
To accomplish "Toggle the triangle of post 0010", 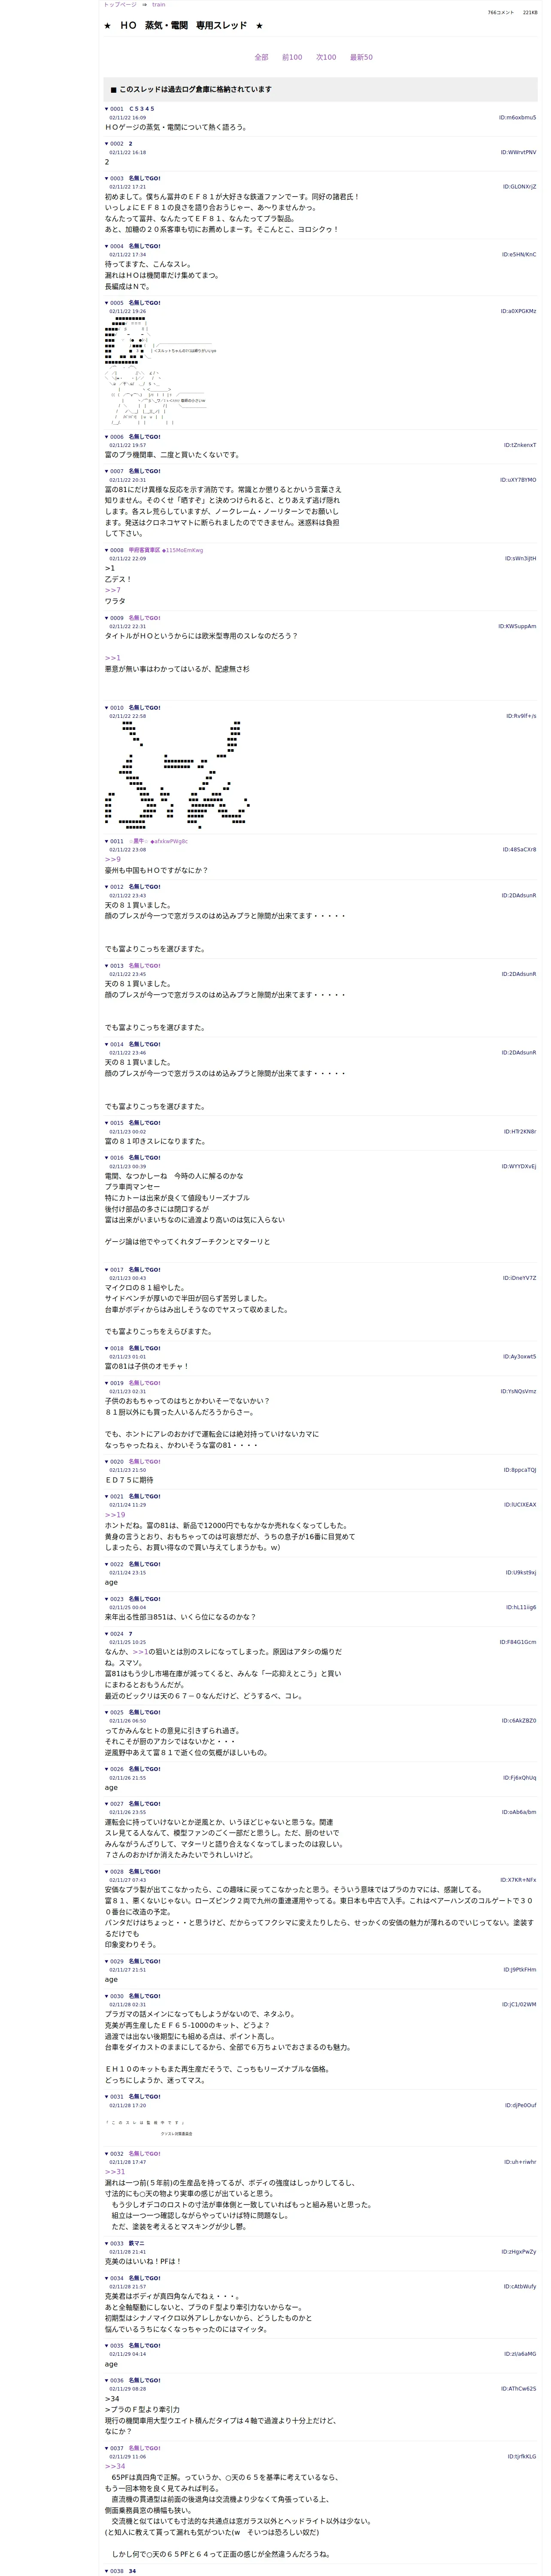I will click(107, 707).
